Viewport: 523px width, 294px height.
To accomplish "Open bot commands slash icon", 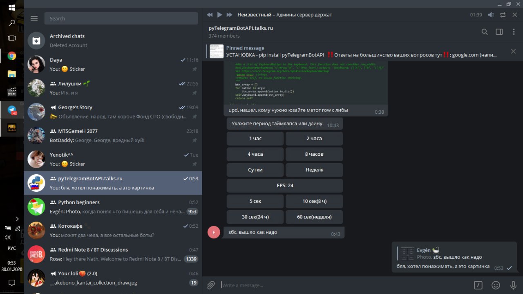I will tap(478, 285).
